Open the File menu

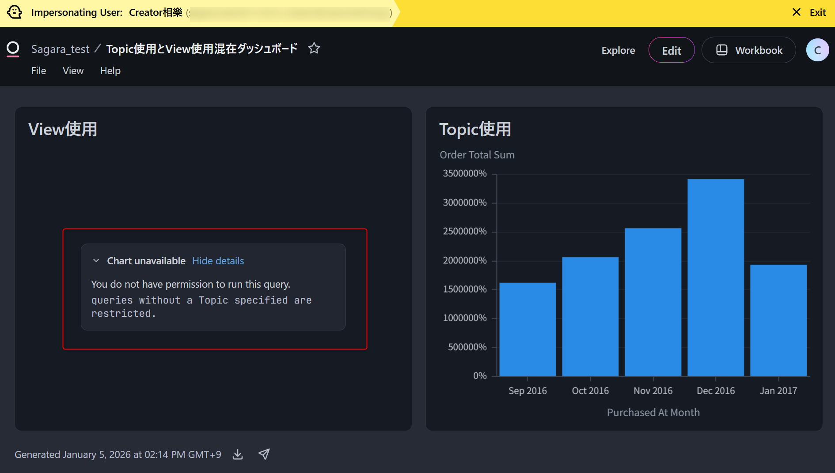tap(39, 71)
